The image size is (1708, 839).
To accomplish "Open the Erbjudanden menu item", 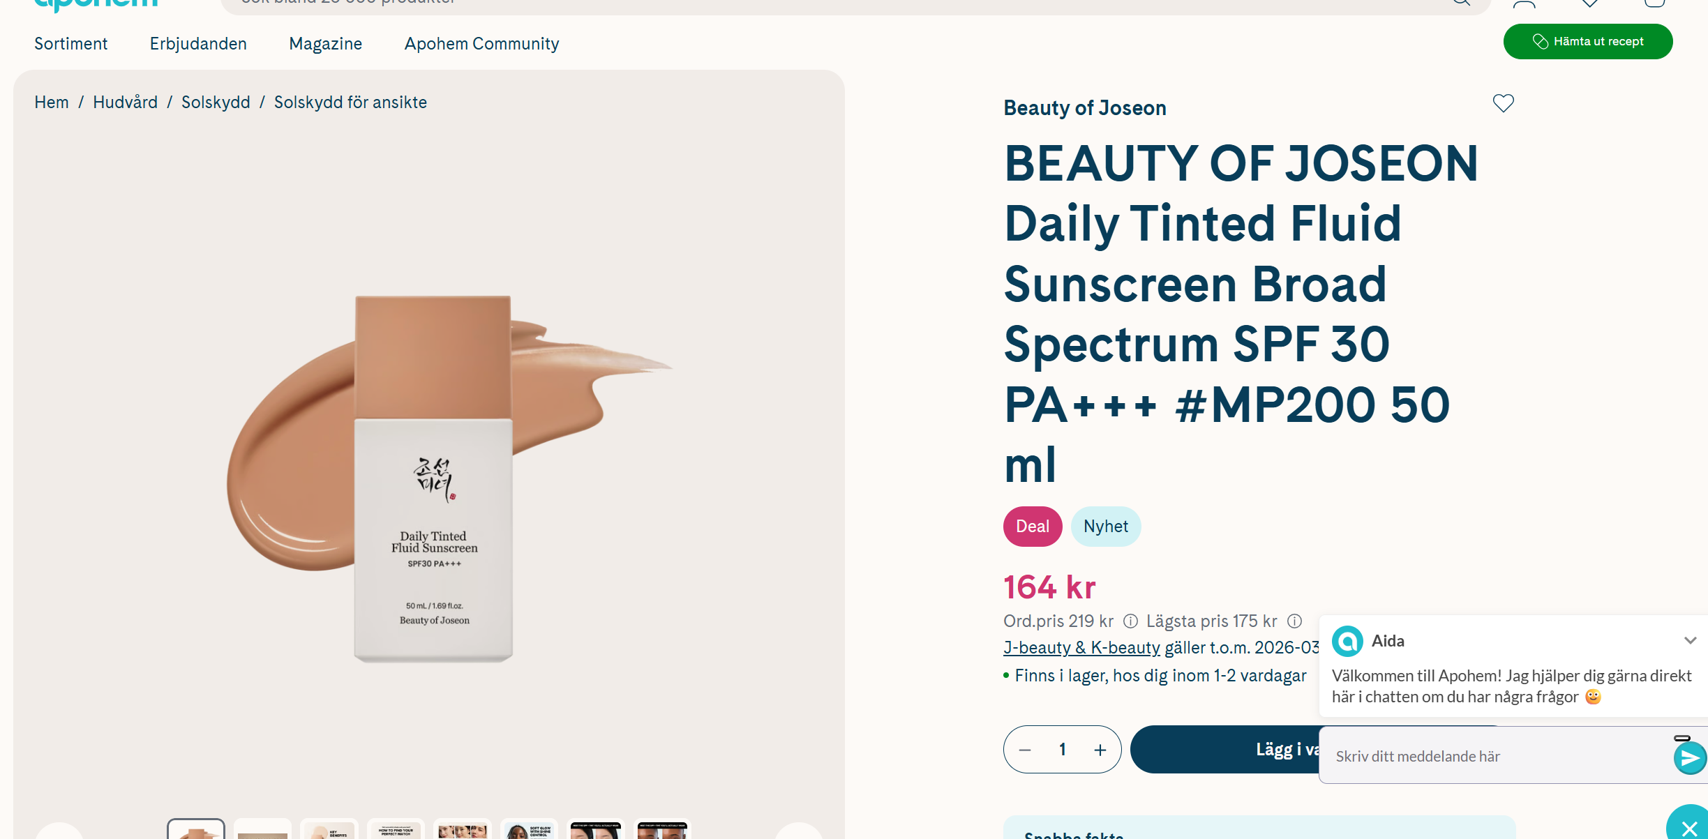I will pyautogui.click(x=198, y=44).
